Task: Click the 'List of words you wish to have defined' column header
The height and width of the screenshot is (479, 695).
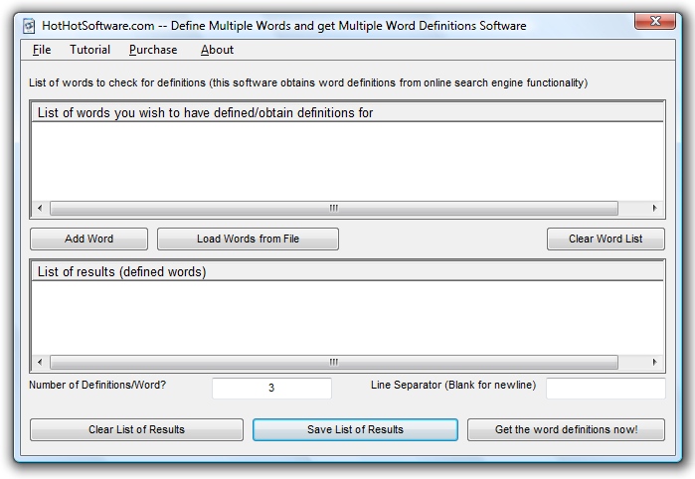Action: (348, 112)
